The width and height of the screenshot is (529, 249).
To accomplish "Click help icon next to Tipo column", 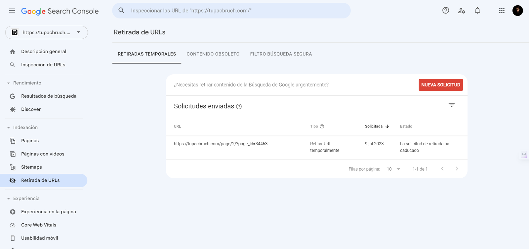I will pos(322,126).
